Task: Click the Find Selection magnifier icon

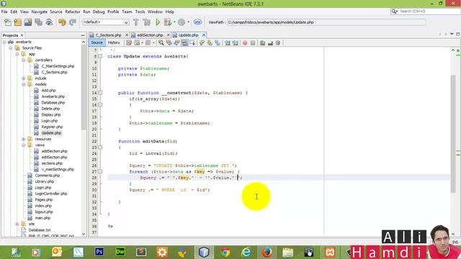Action: point(161,43)
